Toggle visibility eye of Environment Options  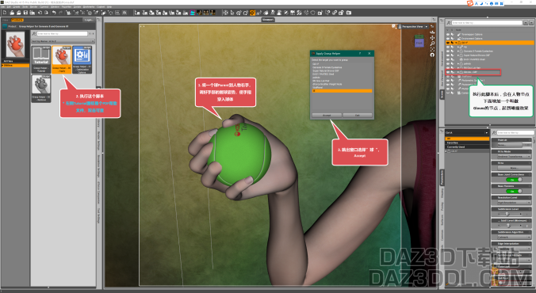pyautogui.click(x=448, y=39)
